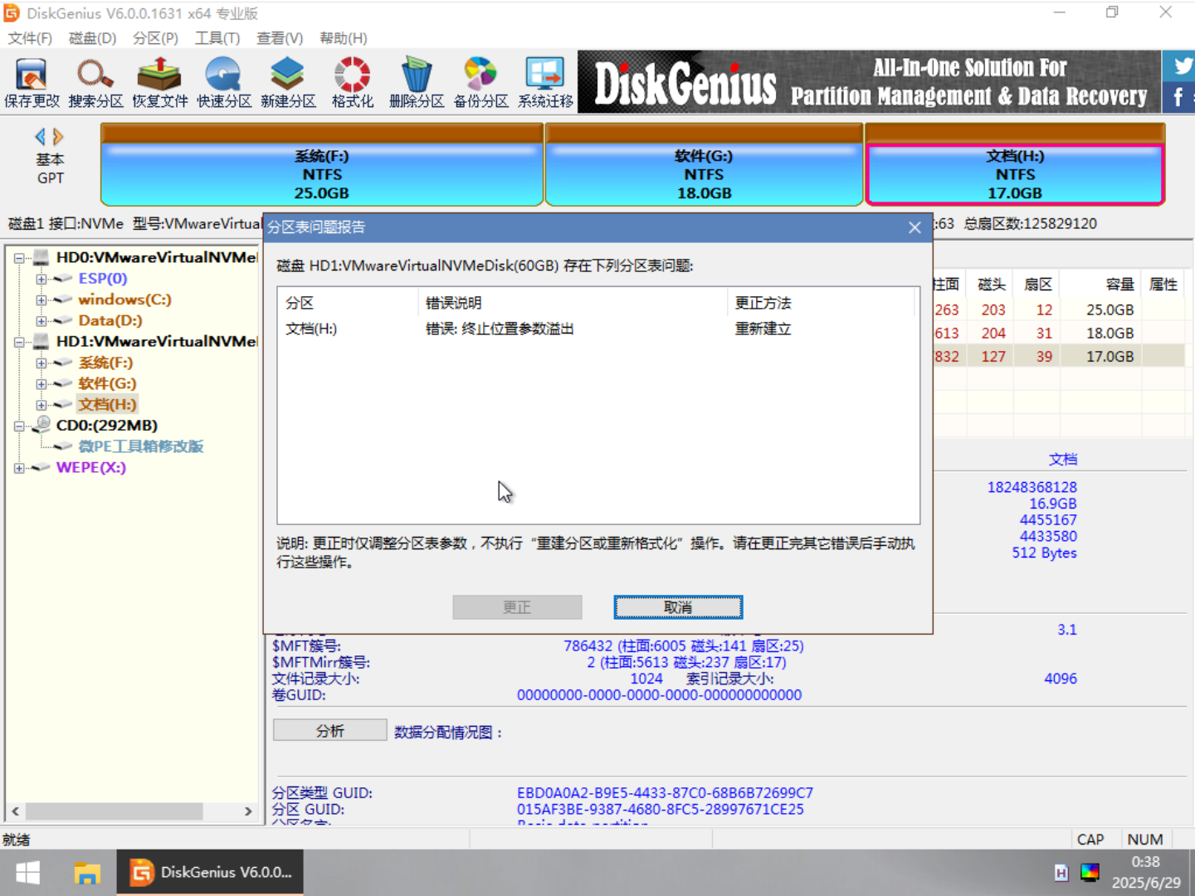The height and width of the screenshot is (896, 1195).
Task: Click the Twitter icon in the banner
Action: (1181, 66)
